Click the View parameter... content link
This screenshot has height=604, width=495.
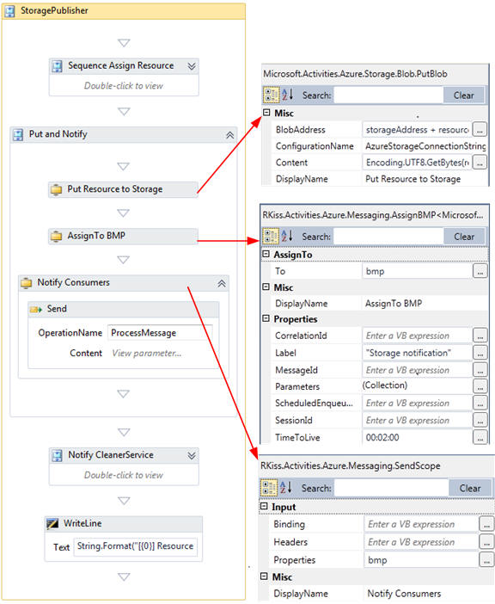[x=147, y=354]
